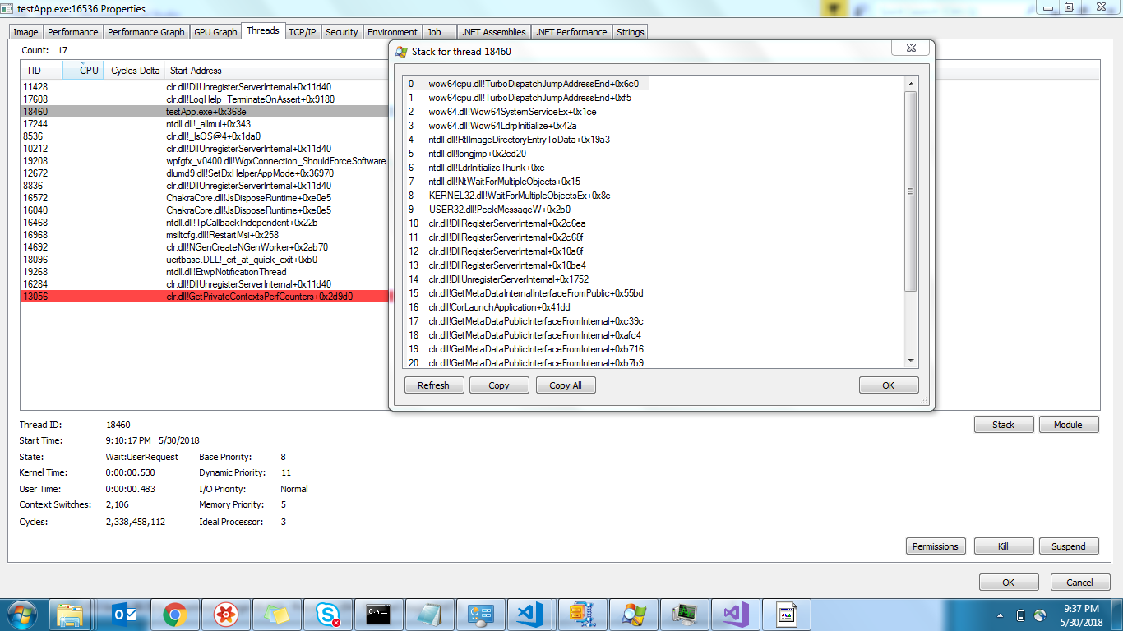Image resolution: width=1123 pixels, height=631 pixels.
Task: Expand hidden icons in the system tray
Action: pyautogui.click(x=1001, y=615)
